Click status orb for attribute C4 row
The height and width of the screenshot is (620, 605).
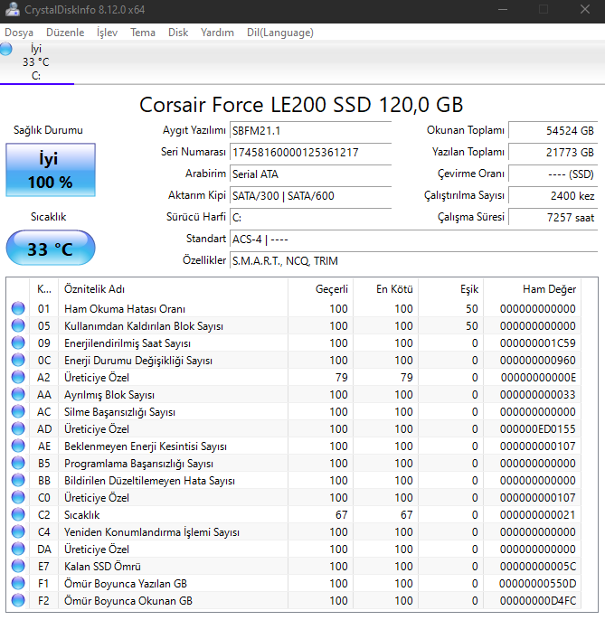point(18,531)
